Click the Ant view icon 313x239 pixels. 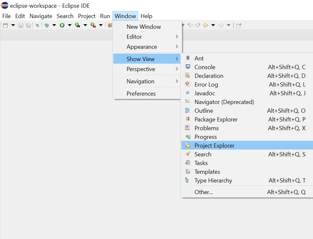point(188,58)
